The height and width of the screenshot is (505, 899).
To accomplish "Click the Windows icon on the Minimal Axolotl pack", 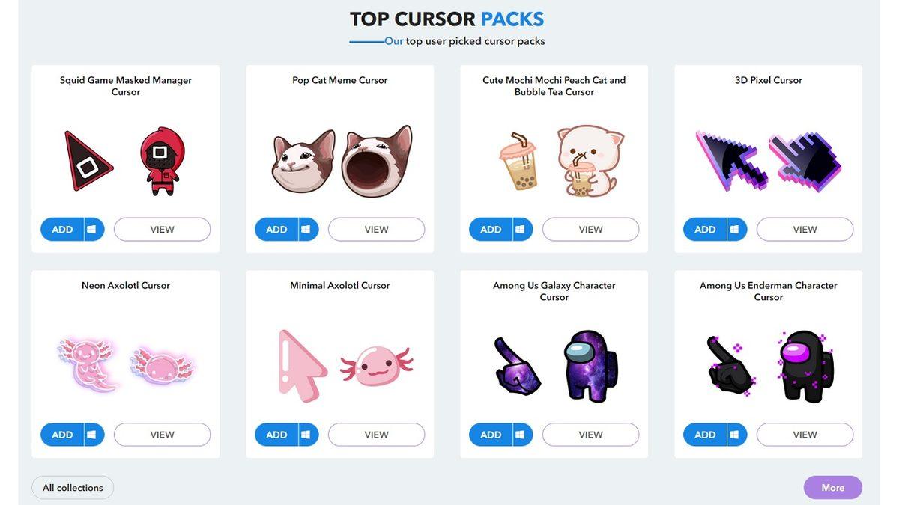I will pos(306,435).
